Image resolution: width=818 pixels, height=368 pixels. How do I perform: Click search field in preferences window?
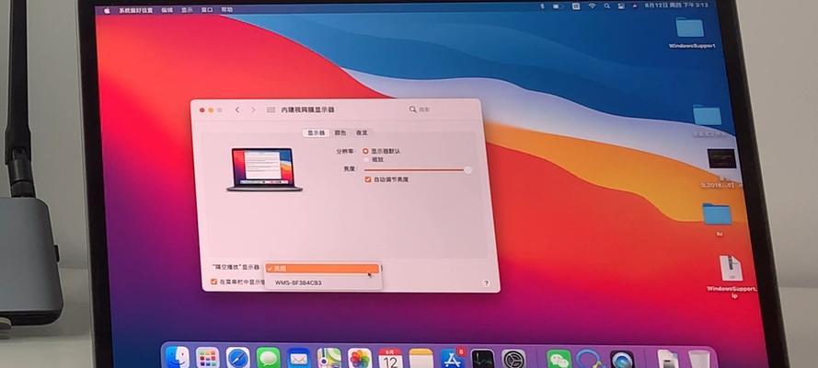click(x=441, y=109)
